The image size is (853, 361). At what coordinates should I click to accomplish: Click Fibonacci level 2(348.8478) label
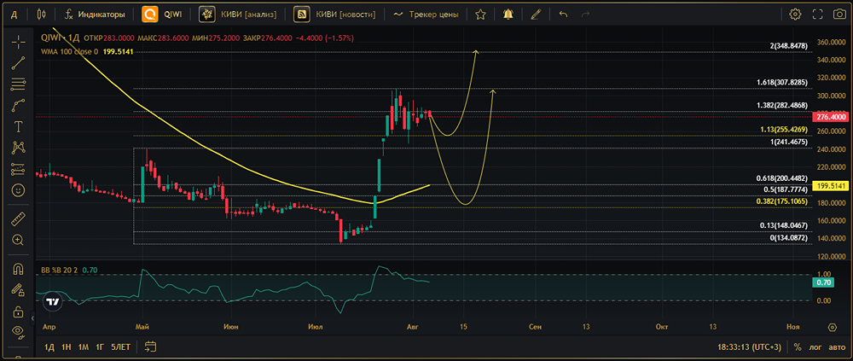pos(789,46)
